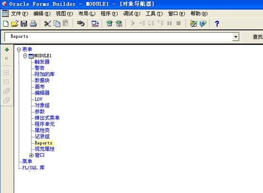Viewport: 263px width, 193px height.
Task: Click the New form toolbar icon
Action: (6, 24)
